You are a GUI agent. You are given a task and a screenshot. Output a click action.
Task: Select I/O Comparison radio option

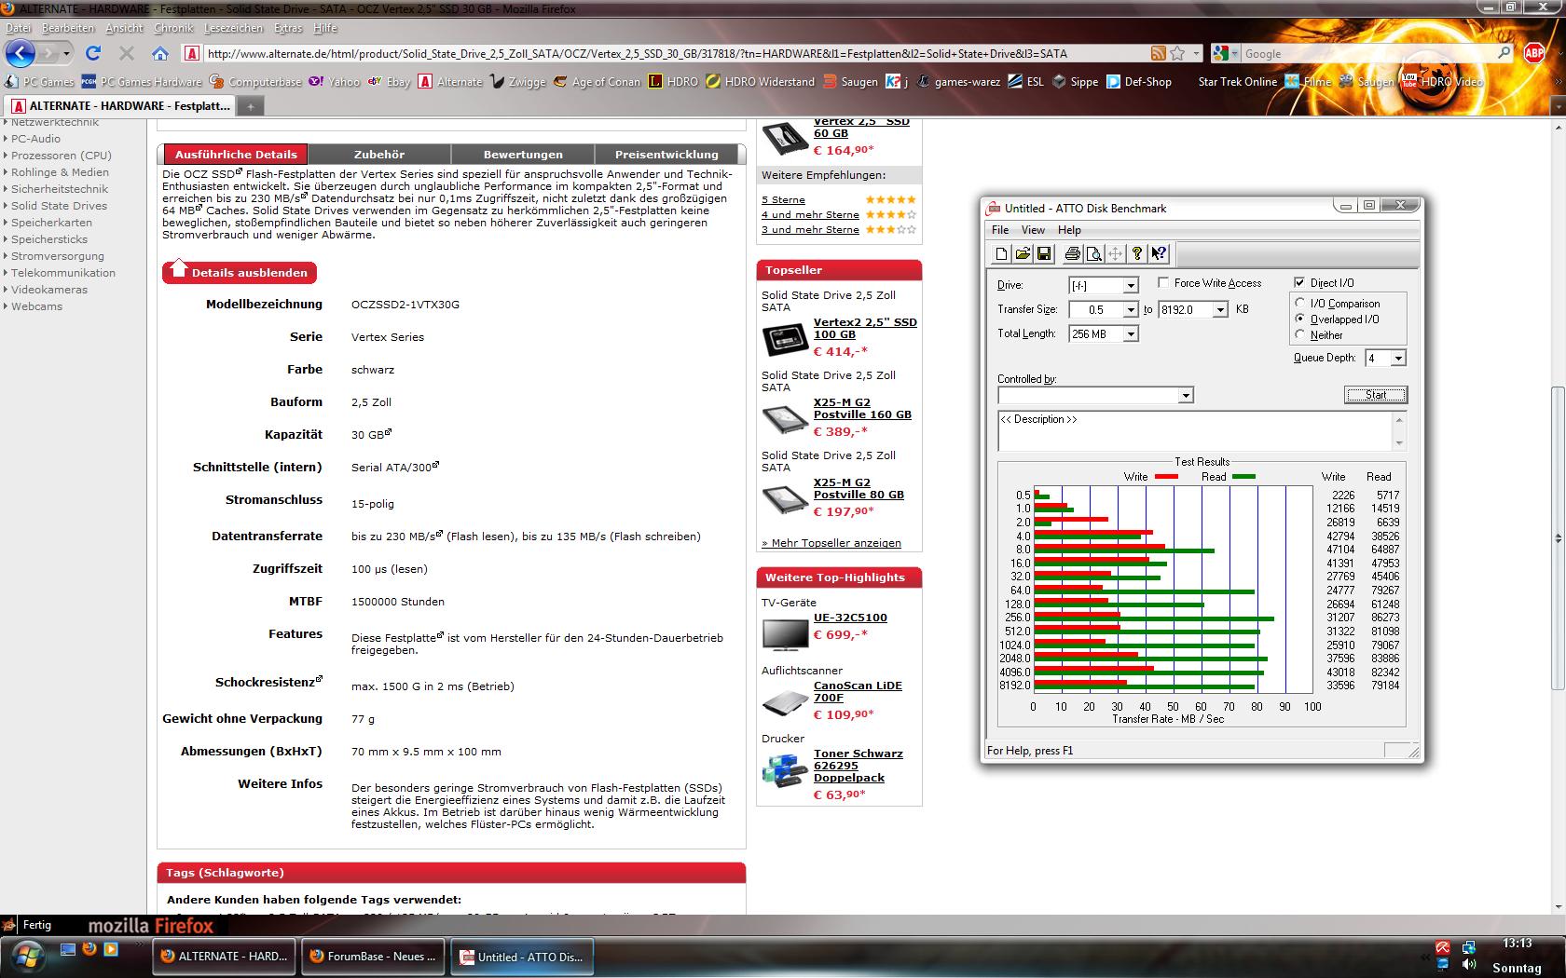click(1300, 303)
